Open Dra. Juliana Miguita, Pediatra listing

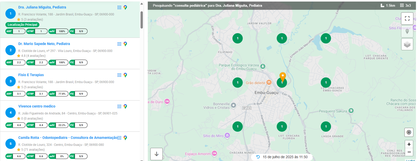pyautogui.click(x=42, y=7)
